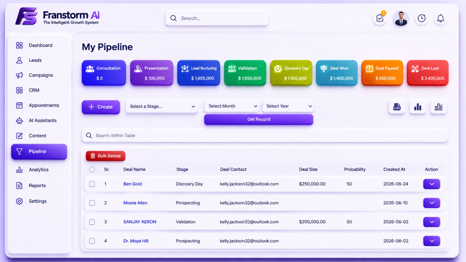This screenshot has width=466, height=262.
Task: Open the notifications bell icon
Action: [x=441, y=18]
